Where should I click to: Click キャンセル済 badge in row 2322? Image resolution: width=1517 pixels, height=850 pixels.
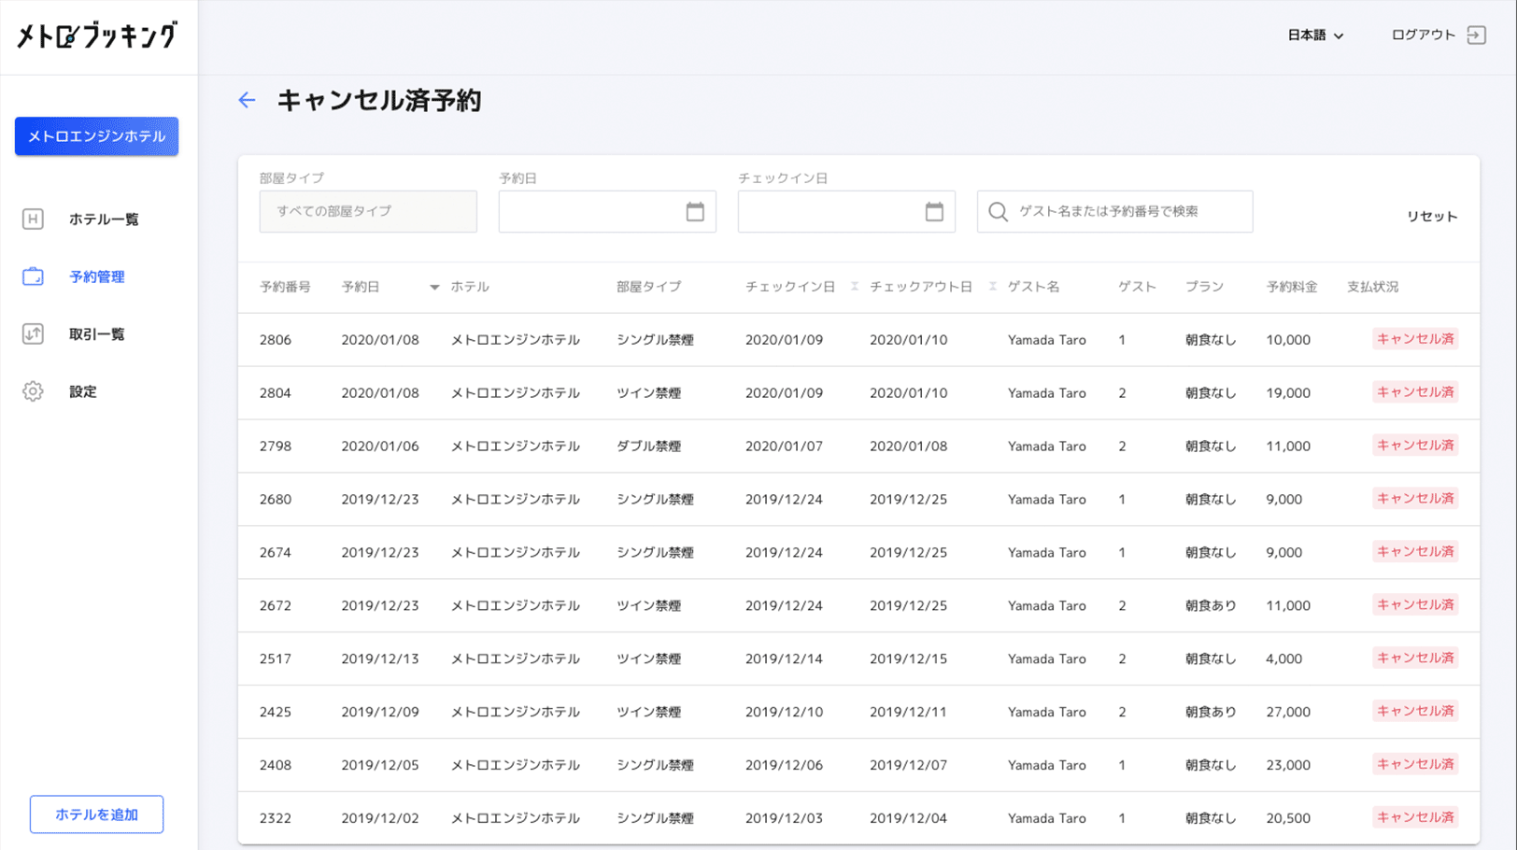pos(1415,817)
